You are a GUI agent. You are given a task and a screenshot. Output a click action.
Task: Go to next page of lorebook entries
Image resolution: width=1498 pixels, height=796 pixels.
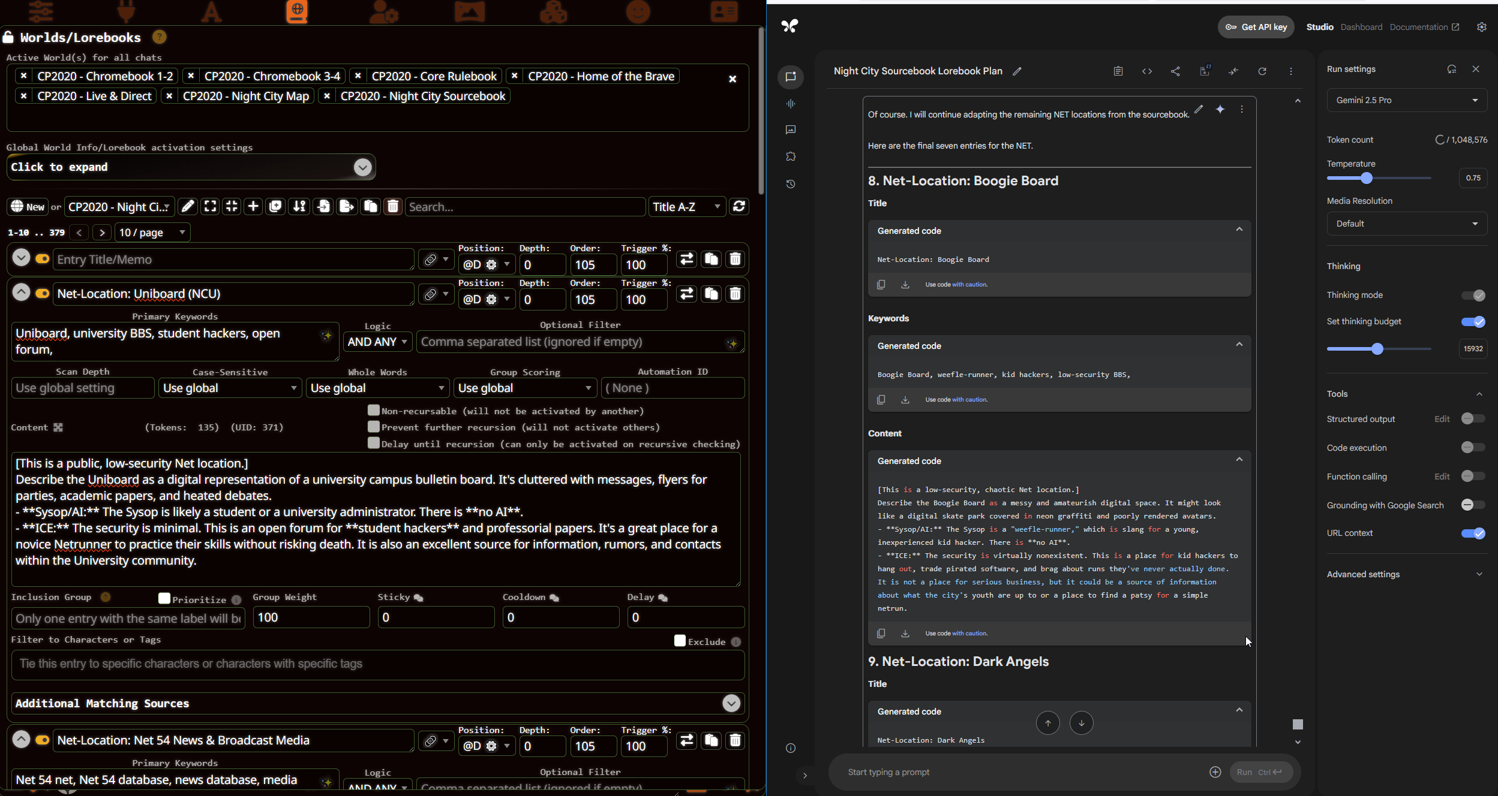coord(102,233)
